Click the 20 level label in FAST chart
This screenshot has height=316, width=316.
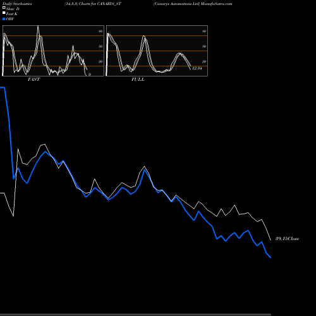click(x=100, y=61)
